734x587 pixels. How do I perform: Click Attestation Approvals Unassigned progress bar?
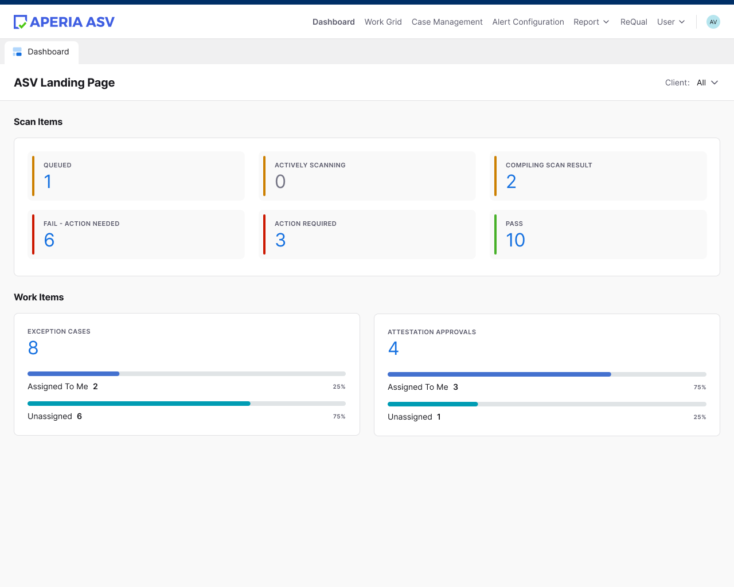pos(547,404)
